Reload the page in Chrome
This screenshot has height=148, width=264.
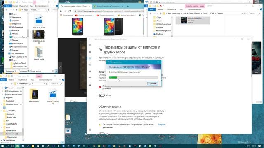(x=70, y=11)
